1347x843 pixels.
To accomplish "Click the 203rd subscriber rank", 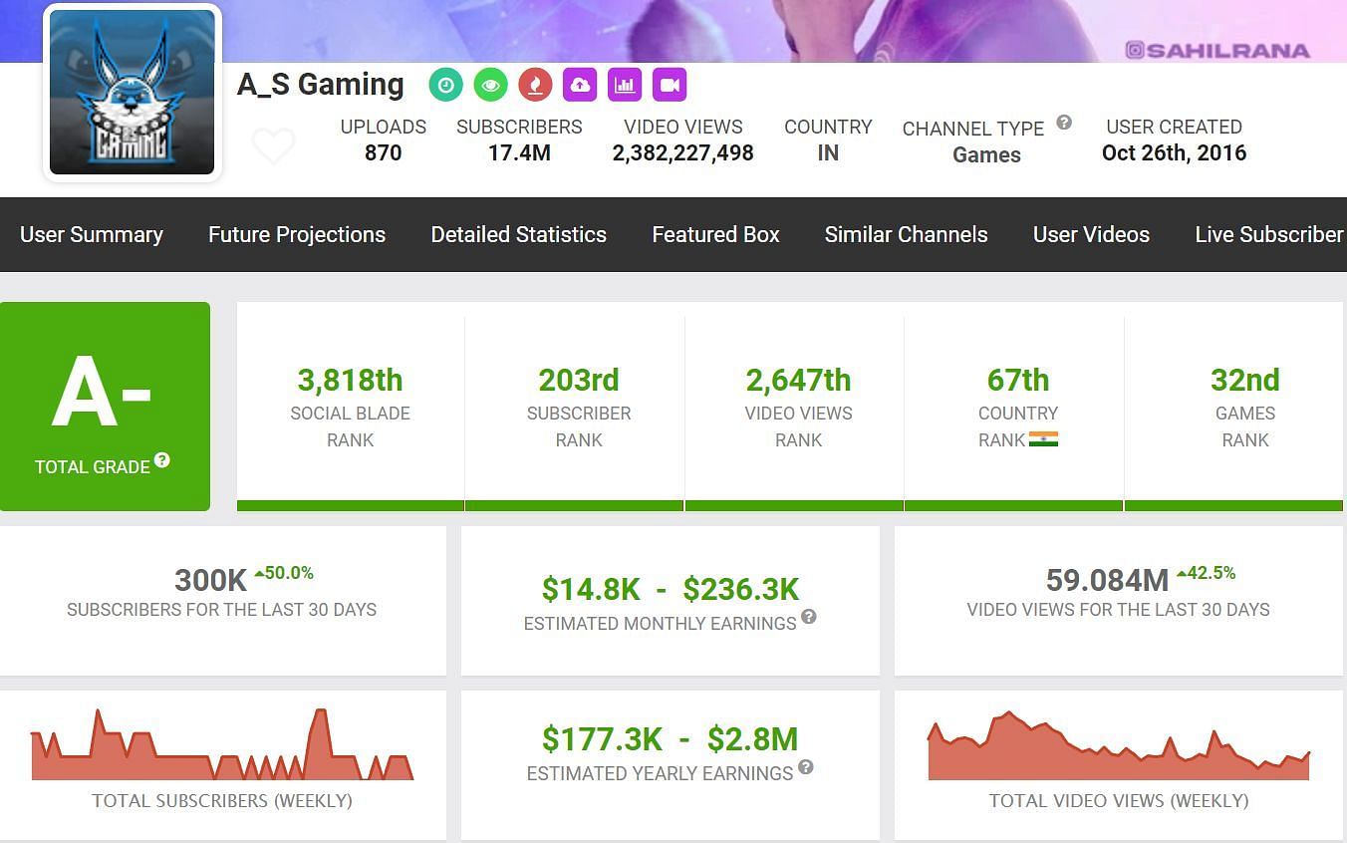I will (579, 380).
